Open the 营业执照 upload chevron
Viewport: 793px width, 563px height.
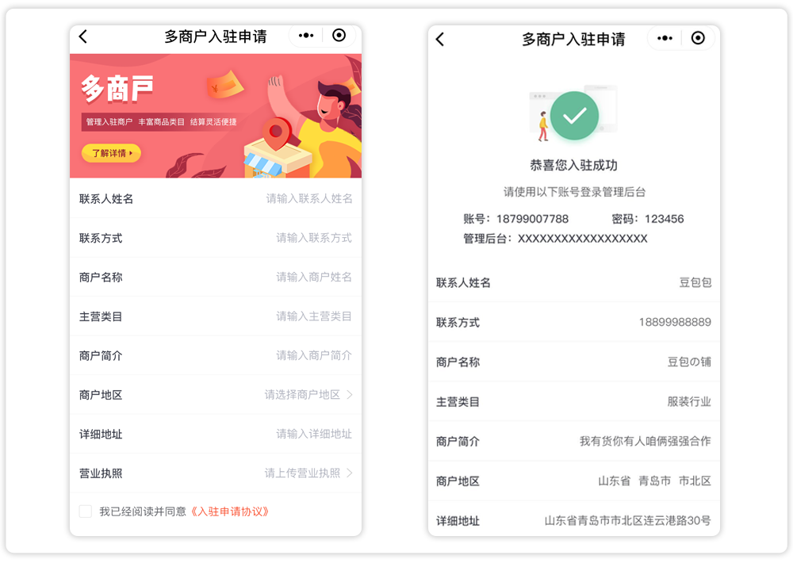pos(350,473)
